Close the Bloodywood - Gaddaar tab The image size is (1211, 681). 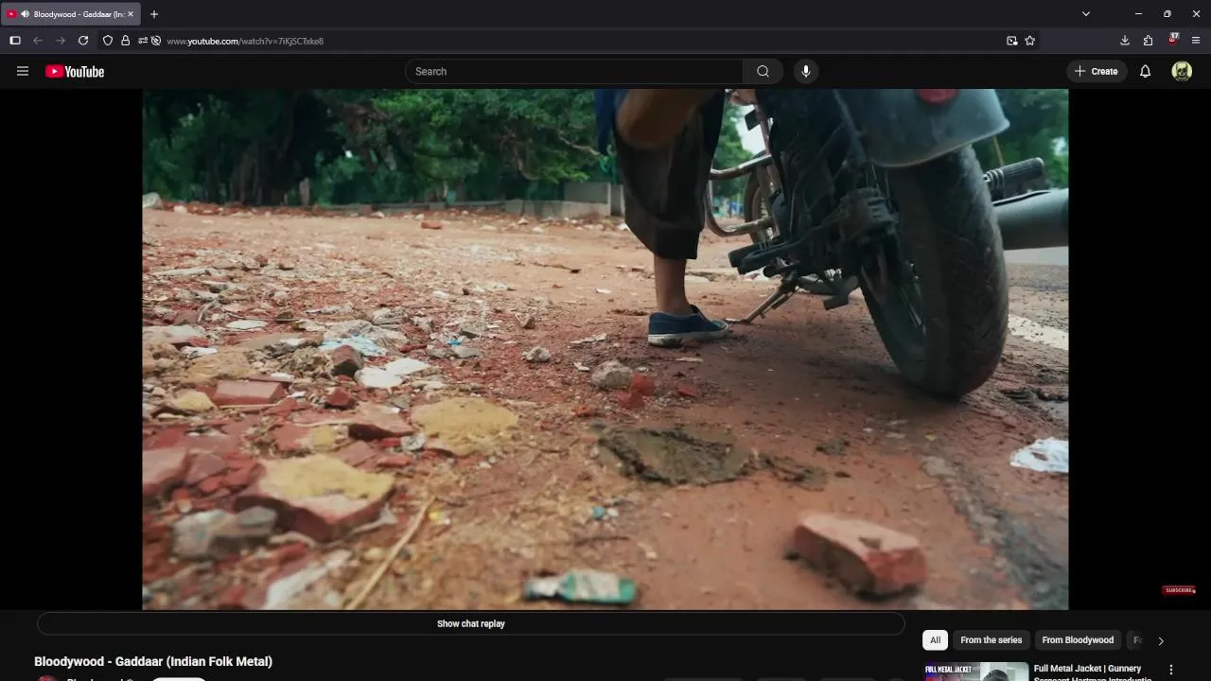coord(131,14)
